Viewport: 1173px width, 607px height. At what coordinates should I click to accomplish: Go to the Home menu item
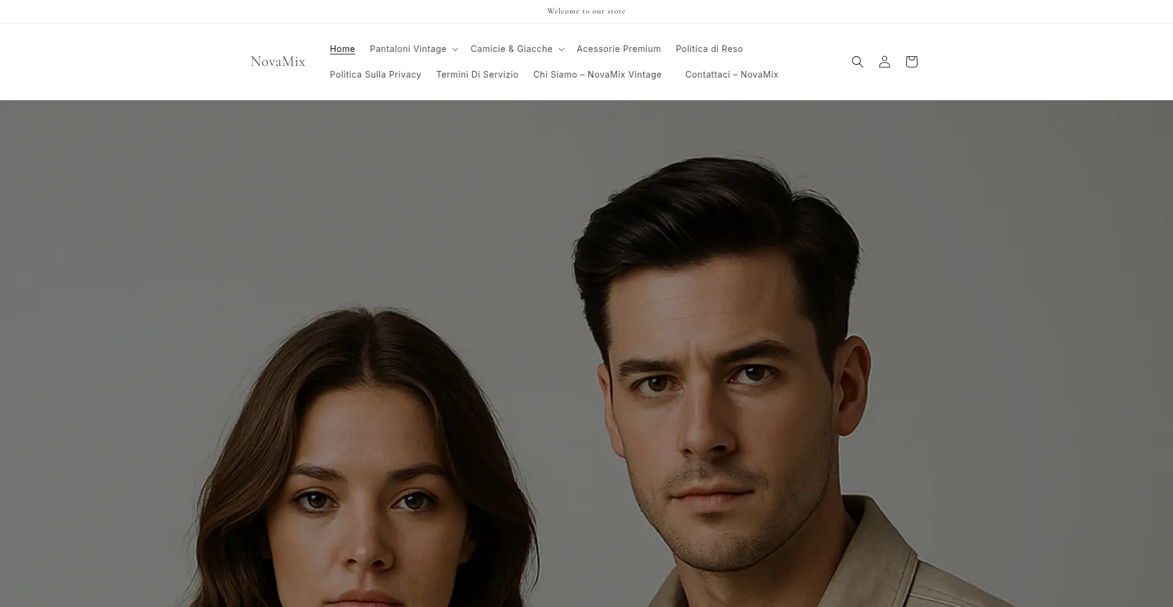click(342, 49)
